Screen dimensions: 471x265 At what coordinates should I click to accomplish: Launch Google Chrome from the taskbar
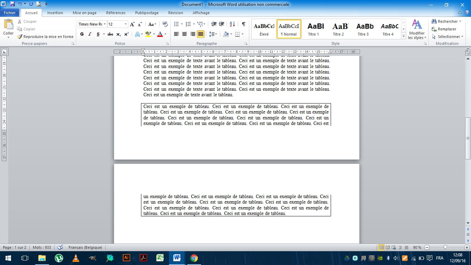pos(194,258)
